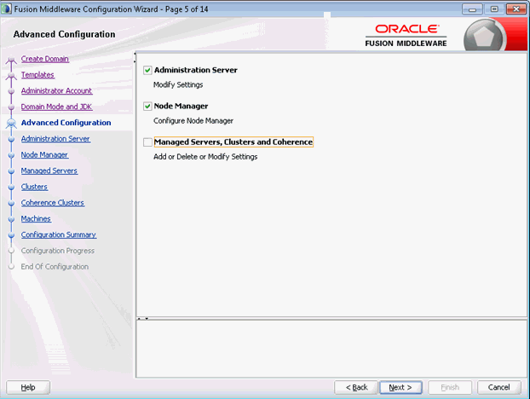Click the step bullet beside Coherence Clusters

(11, 203)
